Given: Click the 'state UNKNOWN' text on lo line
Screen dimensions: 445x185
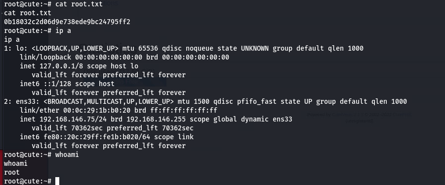Looking at the screenshot, I should pyautogui.click(x=243, y=48).
